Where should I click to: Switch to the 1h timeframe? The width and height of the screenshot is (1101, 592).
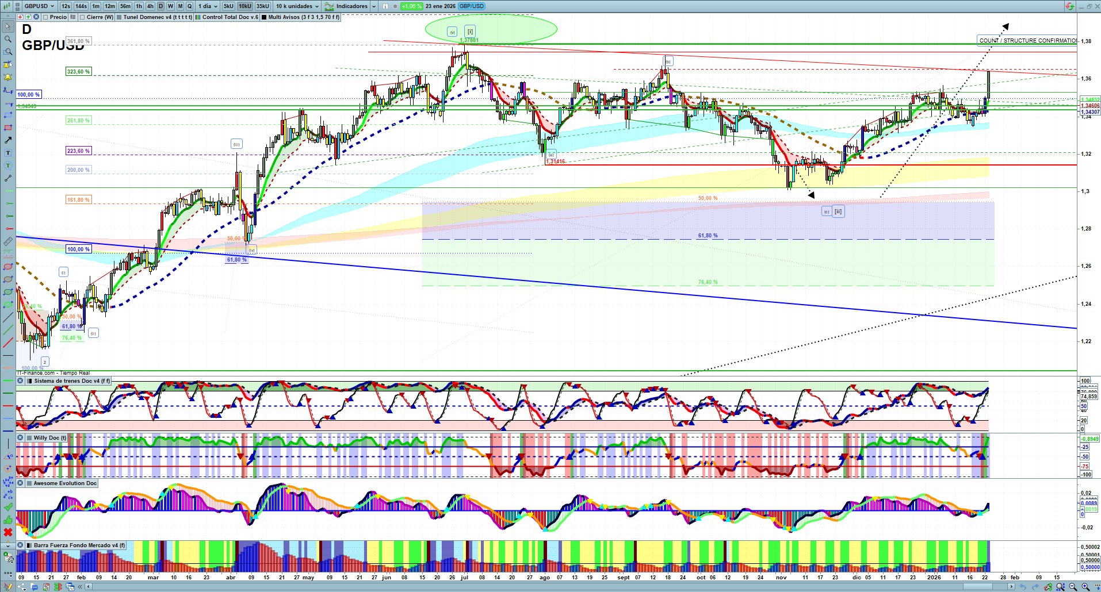(139, 6)
